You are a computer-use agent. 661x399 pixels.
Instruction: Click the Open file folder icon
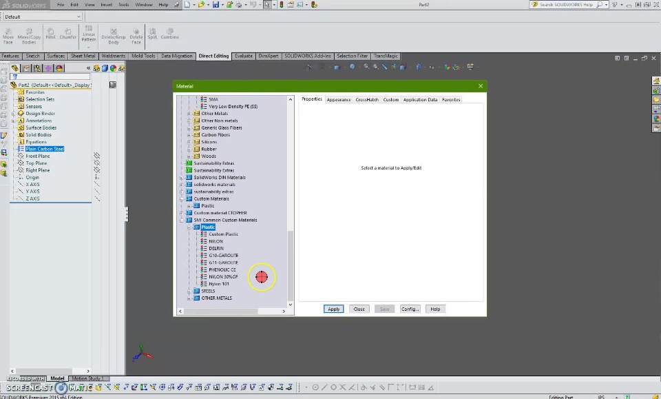(x=202, y=5)
